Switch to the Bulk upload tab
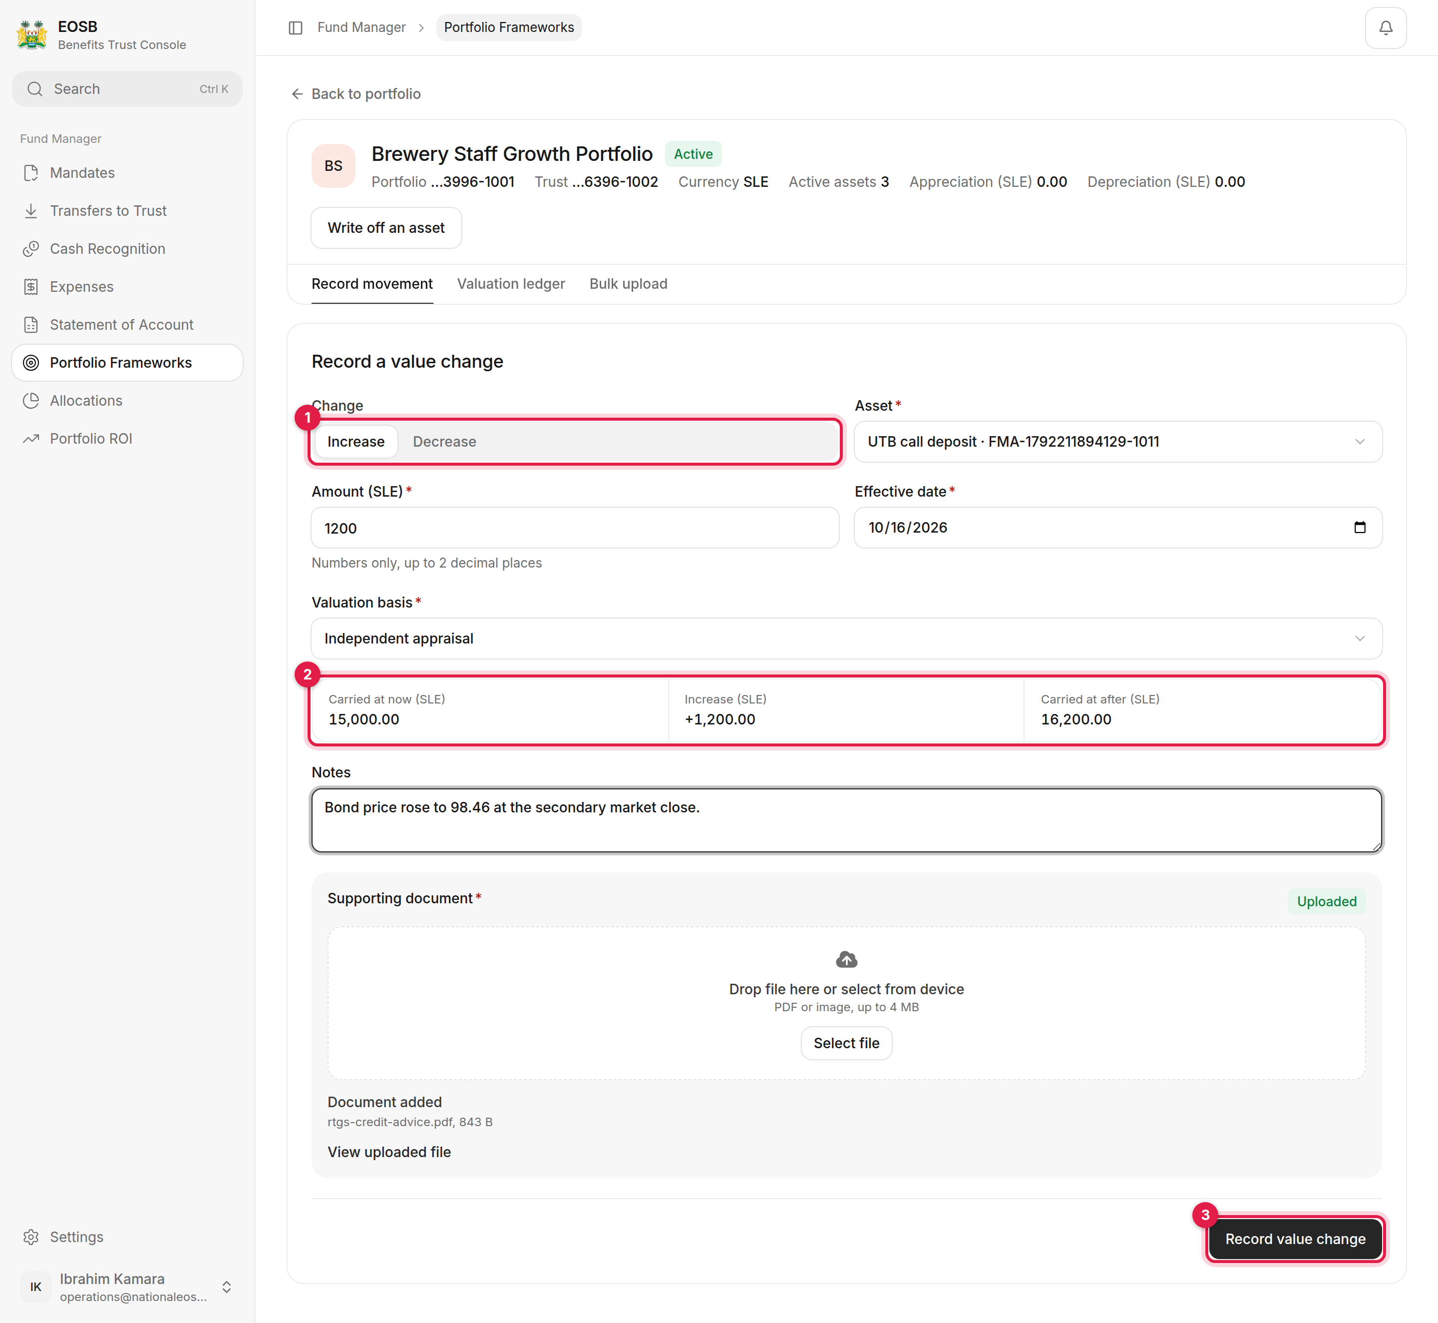Image resolution: width=1438 pixels, height=1323 pixels. click(x=628, y=283)
